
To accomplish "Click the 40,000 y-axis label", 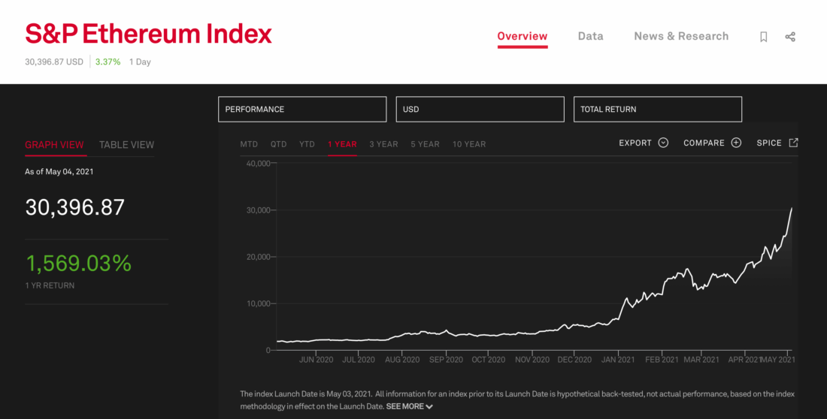I will [259, 164].
